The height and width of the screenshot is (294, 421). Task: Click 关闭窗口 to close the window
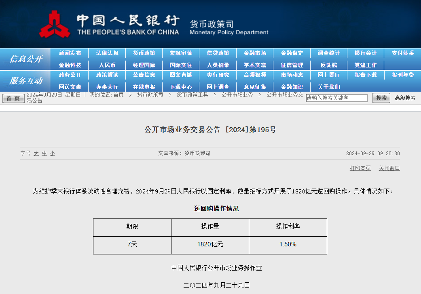(389, 168)
